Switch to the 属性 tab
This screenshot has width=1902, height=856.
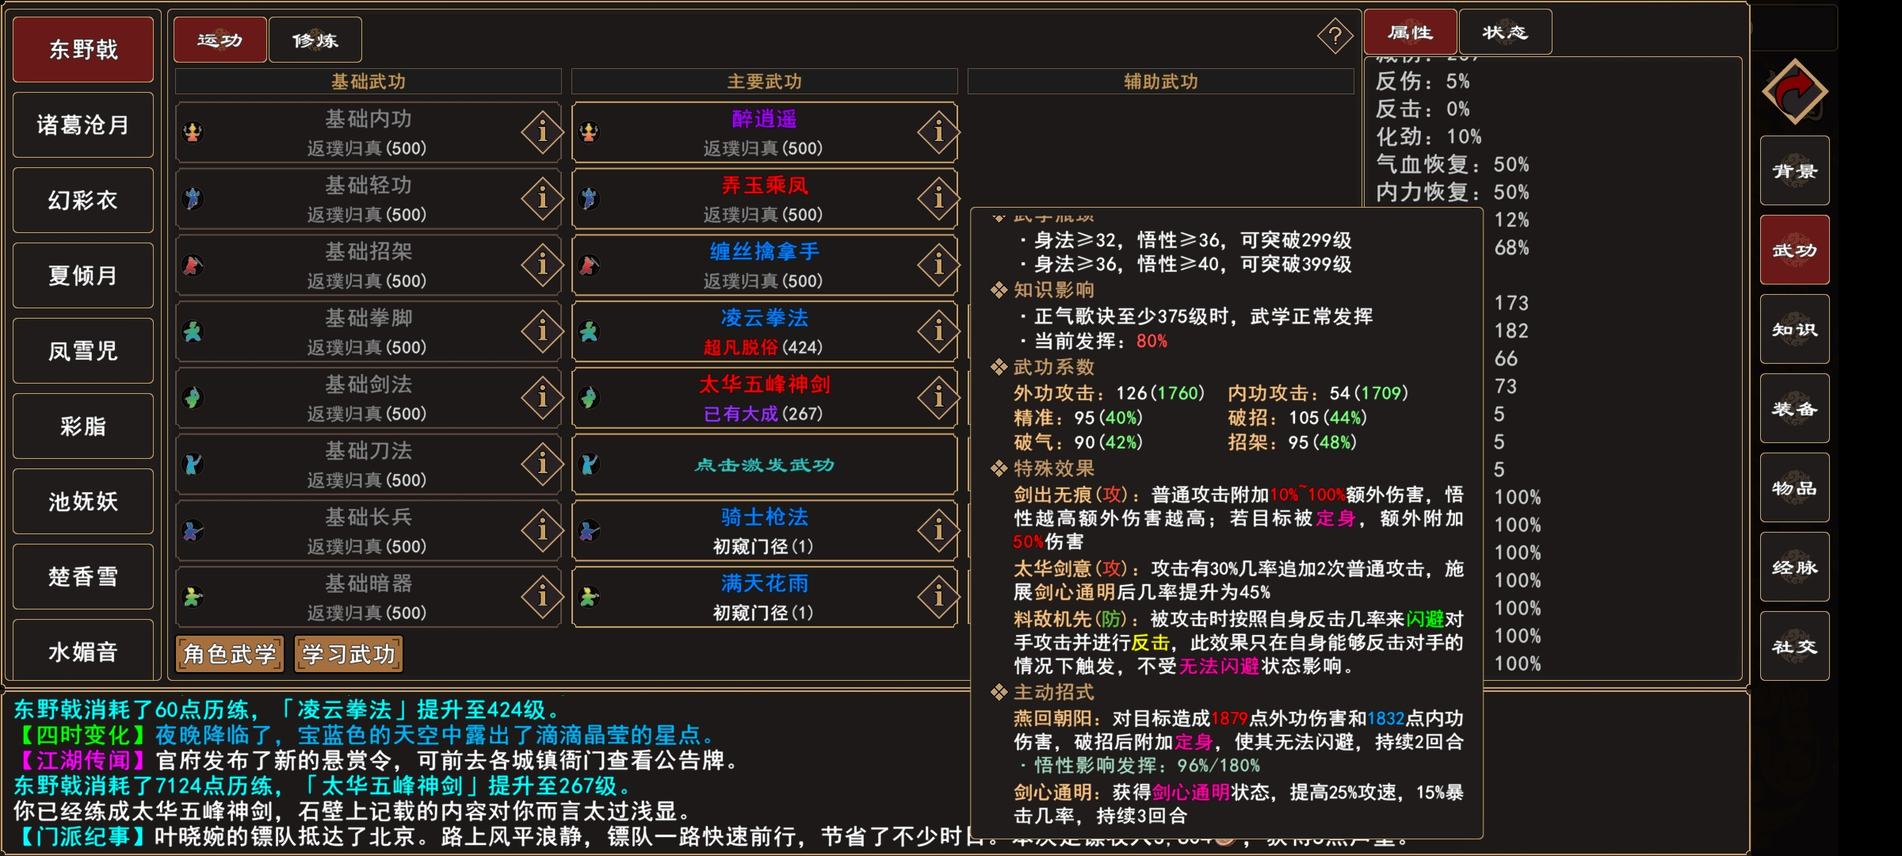point(1411,32)
